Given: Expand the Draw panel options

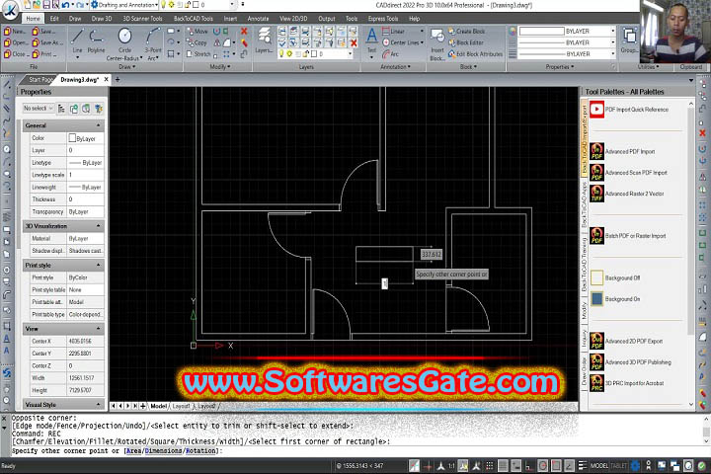Looking at the screenshot, I should coord(127,67).
